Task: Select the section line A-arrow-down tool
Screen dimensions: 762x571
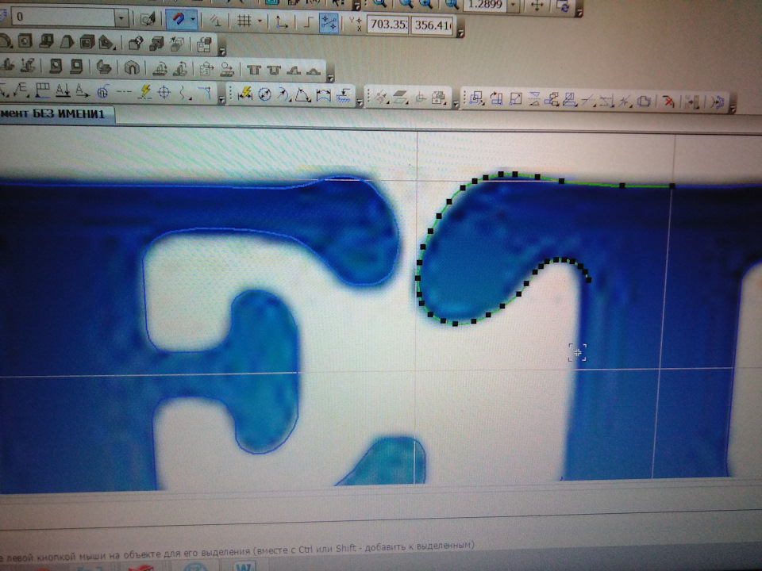Action: coord(63,90)
